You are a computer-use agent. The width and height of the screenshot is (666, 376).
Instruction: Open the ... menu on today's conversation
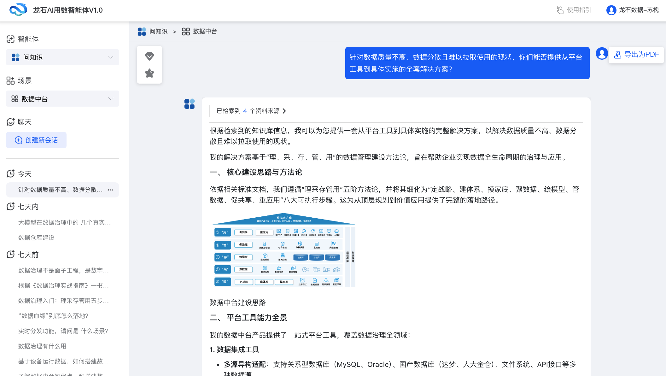110,190
